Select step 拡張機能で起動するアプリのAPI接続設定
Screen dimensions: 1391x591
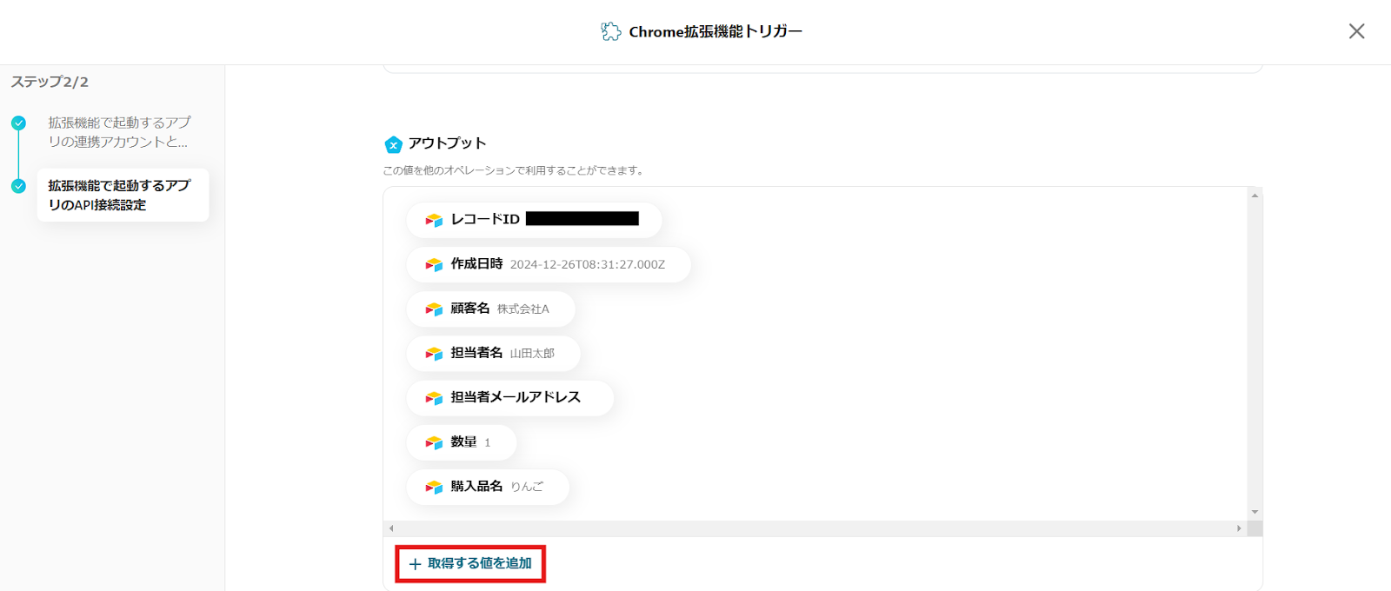(123, 195)
